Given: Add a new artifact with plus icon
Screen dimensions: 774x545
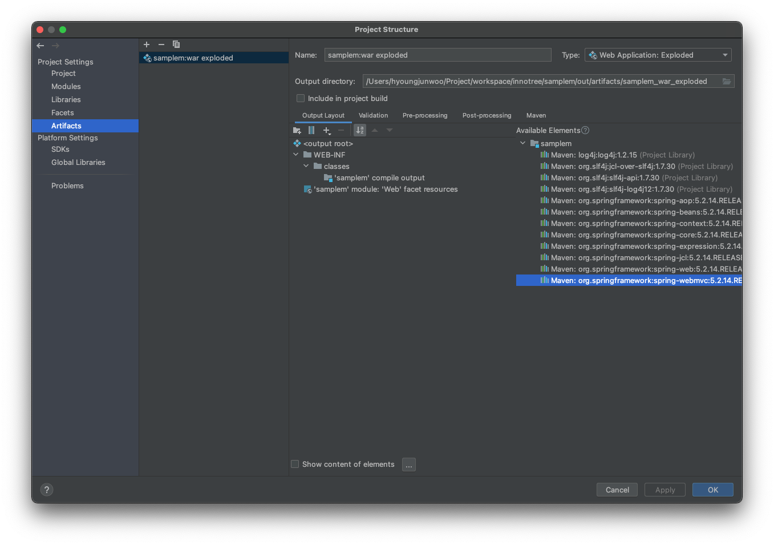Looking at the screenshot, I should click(x=147, y=45).
